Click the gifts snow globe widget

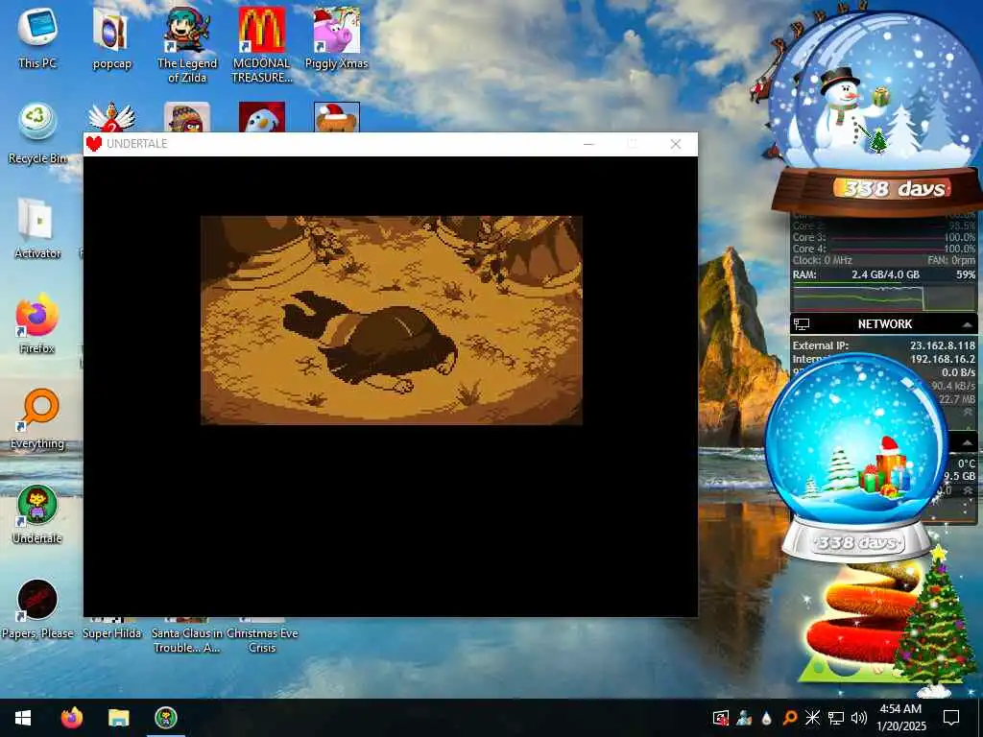click(856, 458)
